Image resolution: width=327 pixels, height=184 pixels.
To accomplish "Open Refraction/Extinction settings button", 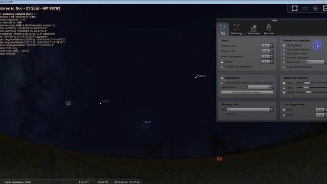I will tap(247, 92).
